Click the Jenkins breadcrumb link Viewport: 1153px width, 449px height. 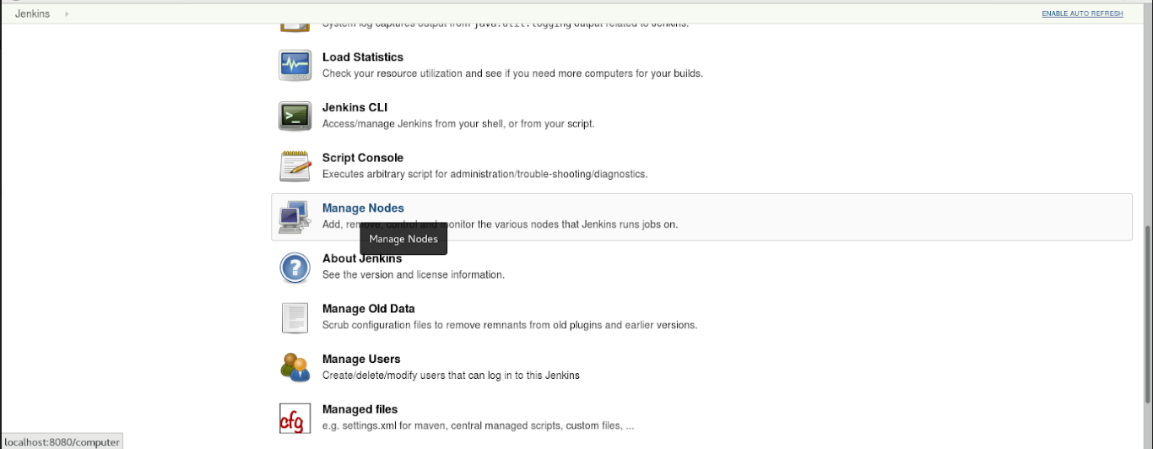(x=32, y=14)
